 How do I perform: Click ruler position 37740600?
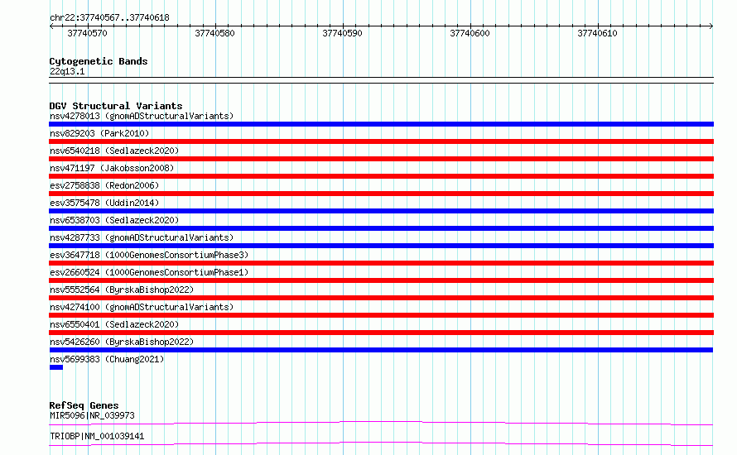[470, 33]
